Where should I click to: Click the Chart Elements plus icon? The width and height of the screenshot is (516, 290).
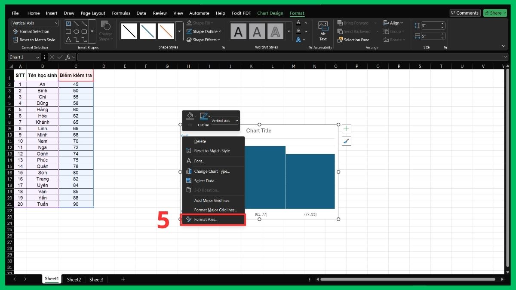coord(347,128)
